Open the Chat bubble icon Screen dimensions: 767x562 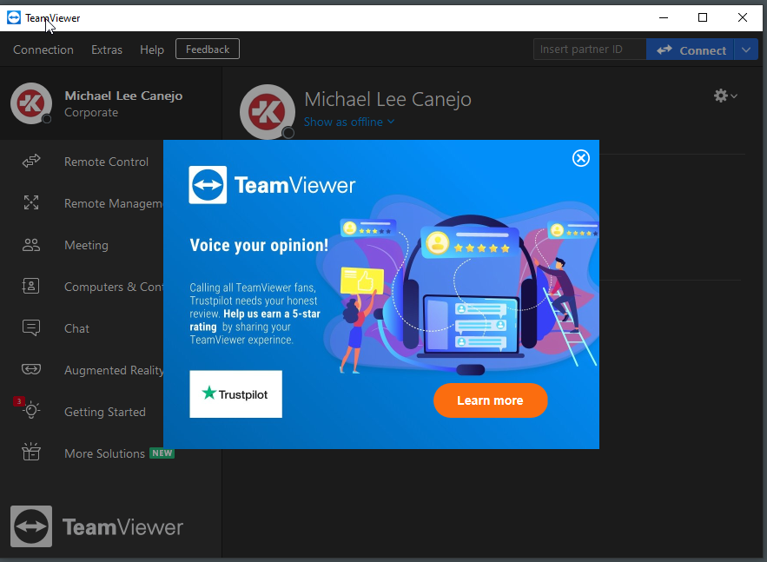(31, 327)
